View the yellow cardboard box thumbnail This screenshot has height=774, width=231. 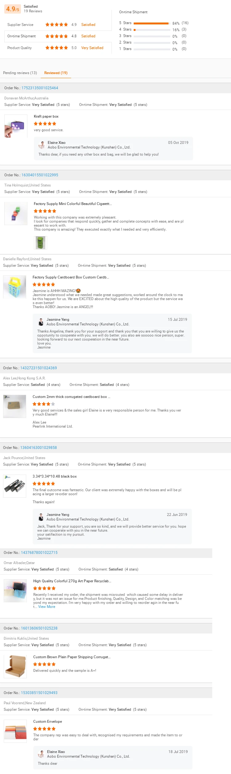click(14, 287)
